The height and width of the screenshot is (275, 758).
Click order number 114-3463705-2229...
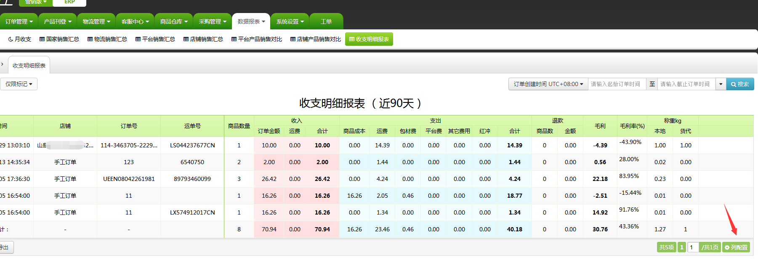[x=129, y=145]
